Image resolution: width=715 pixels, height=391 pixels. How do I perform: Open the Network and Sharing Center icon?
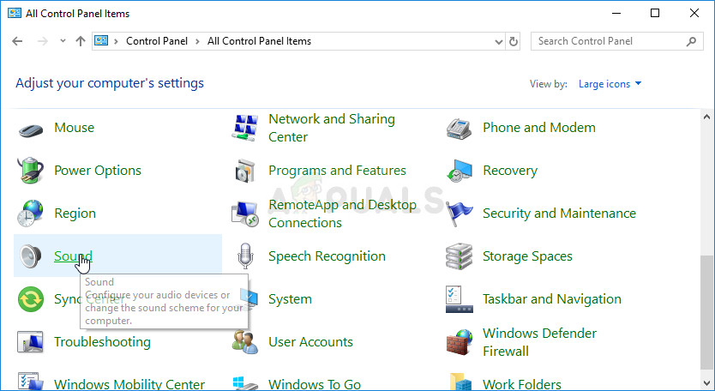tap(246, 128)
